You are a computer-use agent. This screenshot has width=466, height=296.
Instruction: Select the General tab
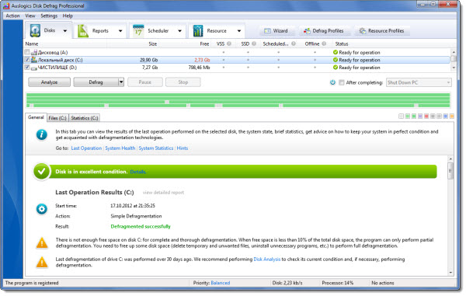[x=36, y=117]
